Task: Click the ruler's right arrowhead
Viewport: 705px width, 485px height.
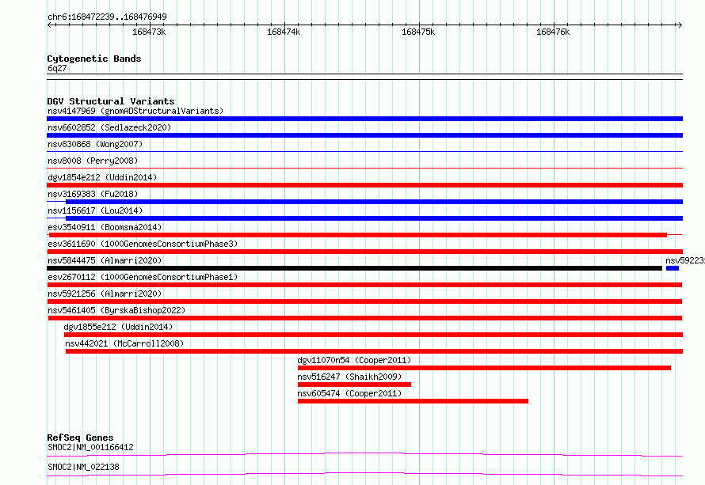Action: point(680,25)
